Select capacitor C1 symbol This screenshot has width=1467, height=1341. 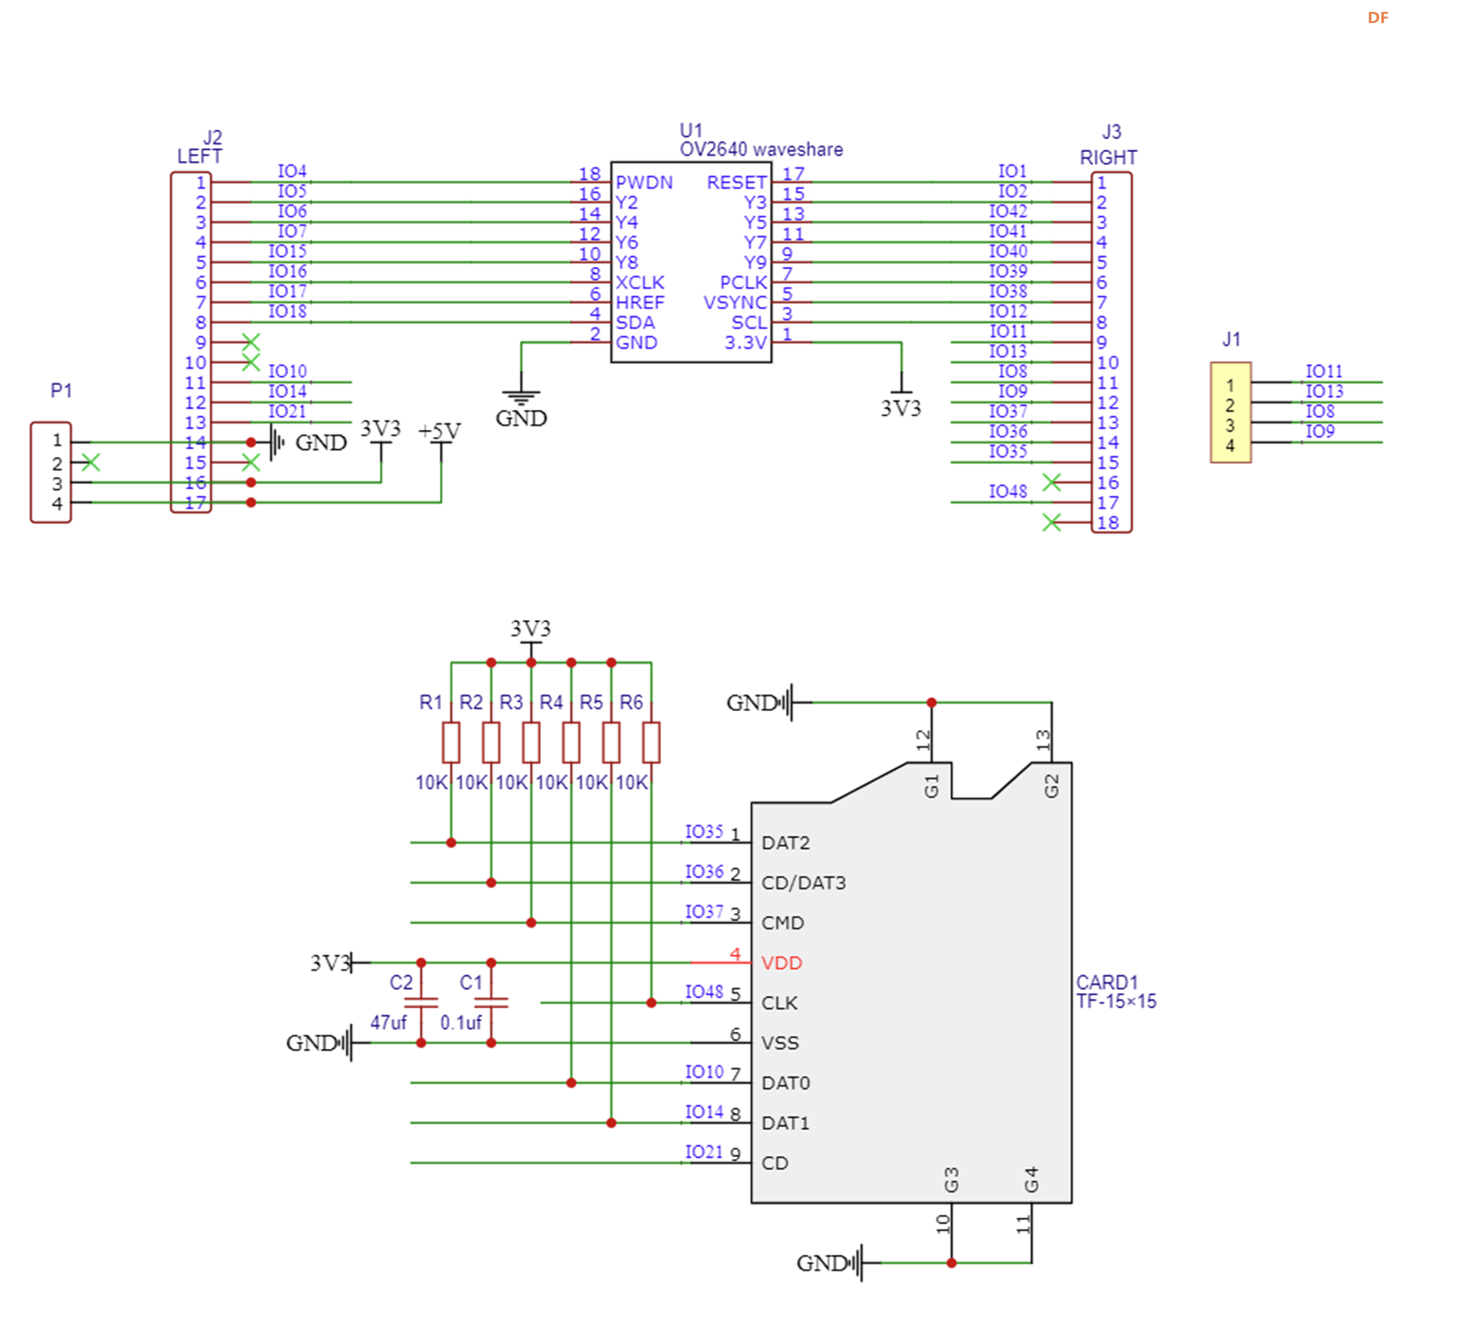[491, 1003]
